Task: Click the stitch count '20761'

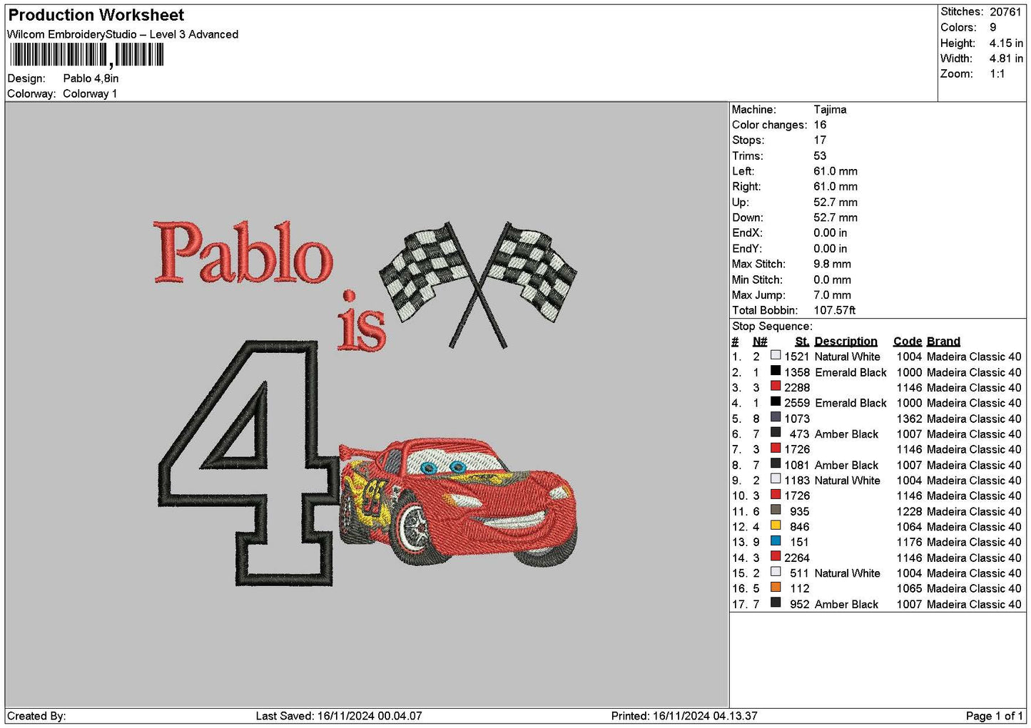Action: point(1005,12)
